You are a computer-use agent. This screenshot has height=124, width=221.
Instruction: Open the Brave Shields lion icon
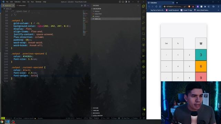[189, 7]
